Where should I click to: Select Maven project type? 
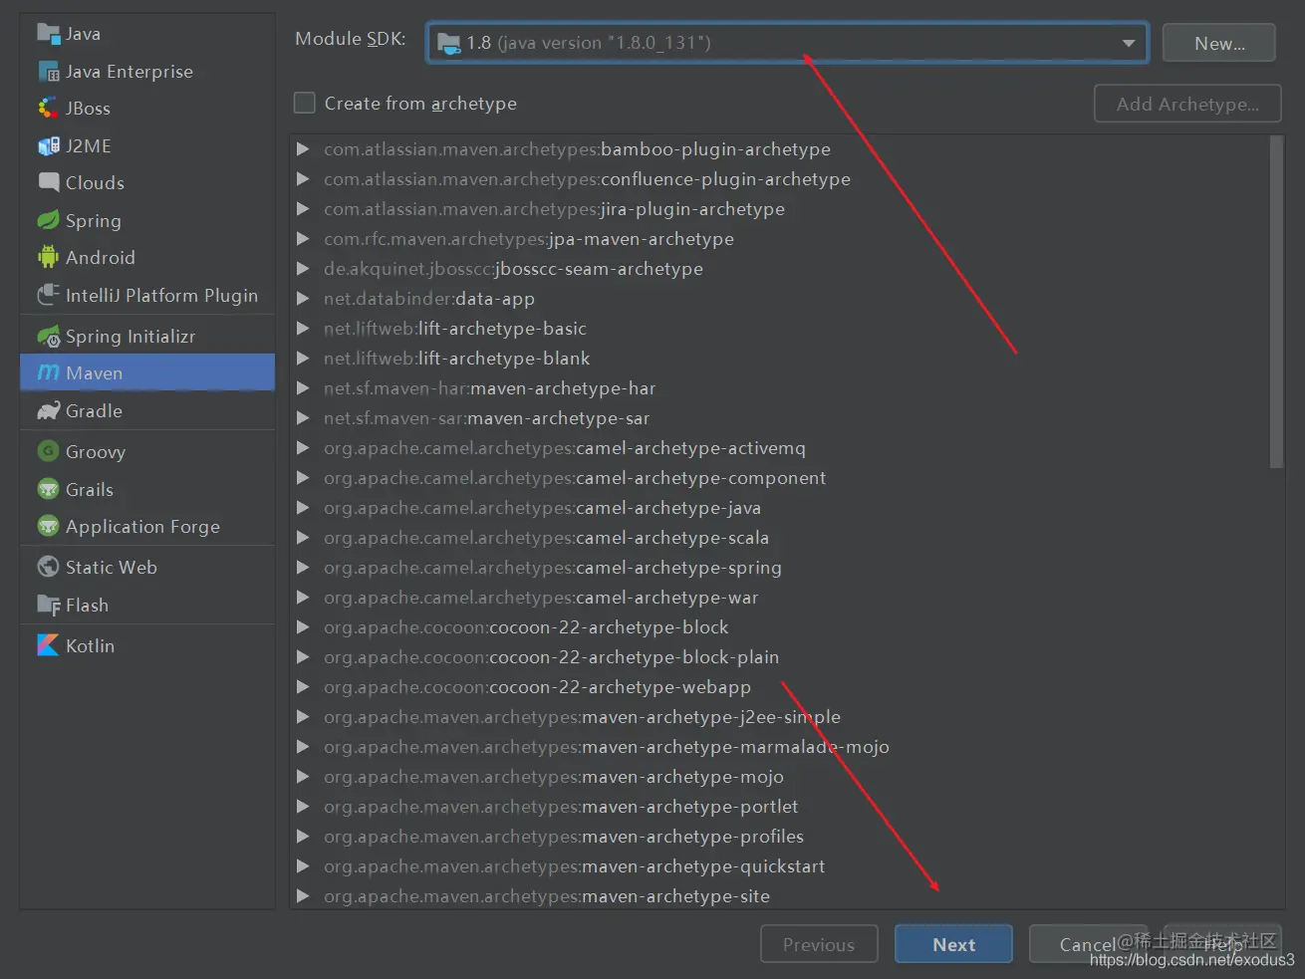[x=147, y=373]
